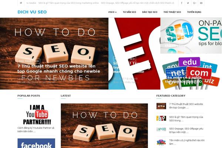Click the home icon in top bar

click(x=21, y=3)
